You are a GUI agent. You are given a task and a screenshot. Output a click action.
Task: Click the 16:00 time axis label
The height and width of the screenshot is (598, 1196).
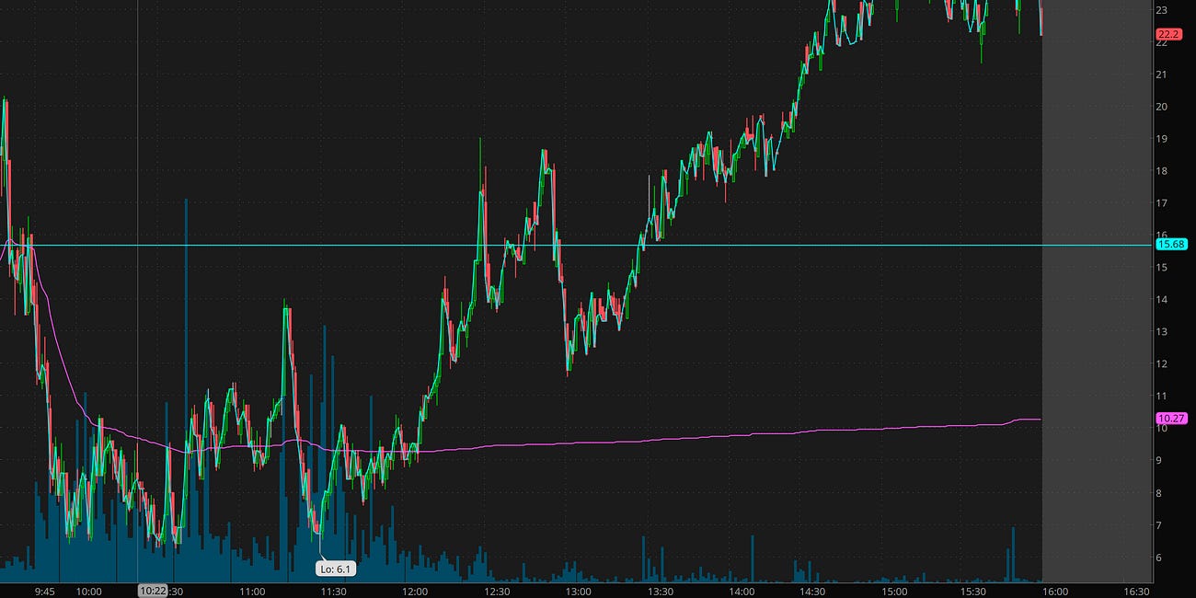coord(1055,592)
